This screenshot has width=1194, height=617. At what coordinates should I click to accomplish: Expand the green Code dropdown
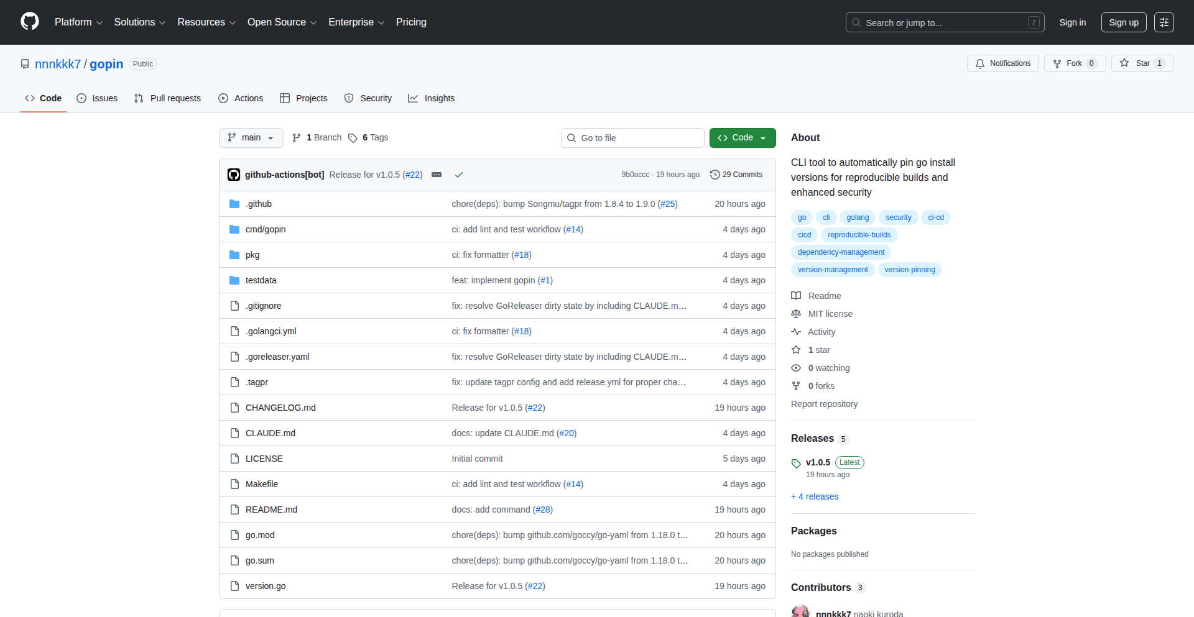point(742,138)
